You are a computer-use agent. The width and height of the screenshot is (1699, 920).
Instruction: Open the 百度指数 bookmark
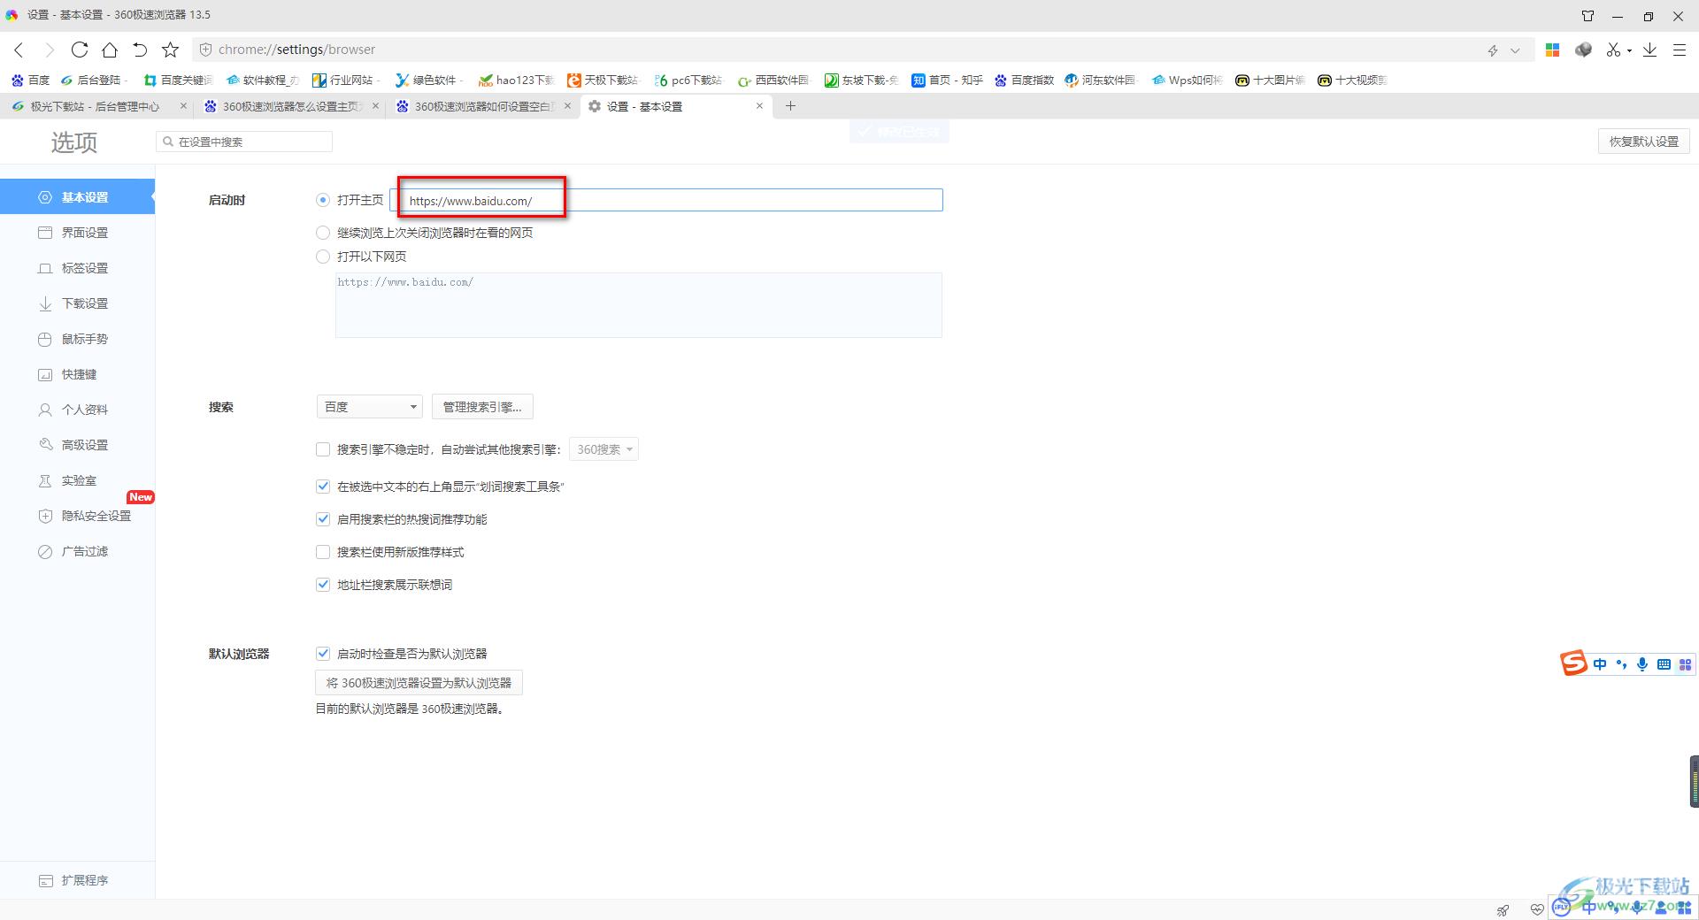[1024, 80]
